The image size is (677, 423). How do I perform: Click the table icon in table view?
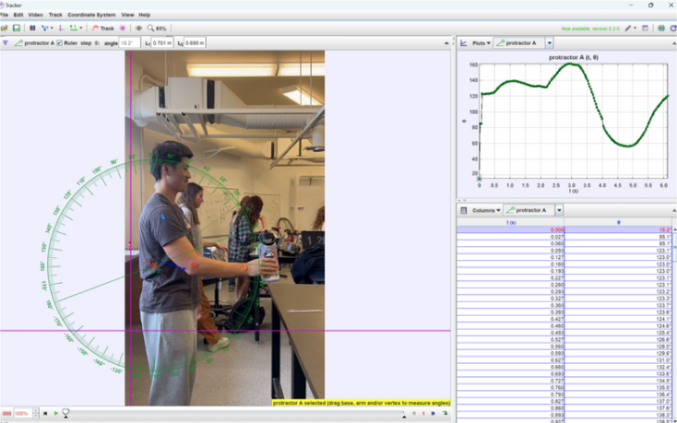coord(464,210)
